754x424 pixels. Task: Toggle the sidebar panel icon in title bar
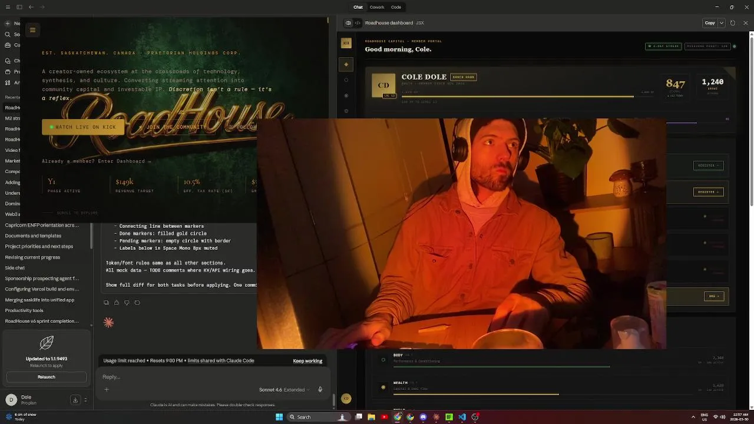coord(19,7)
